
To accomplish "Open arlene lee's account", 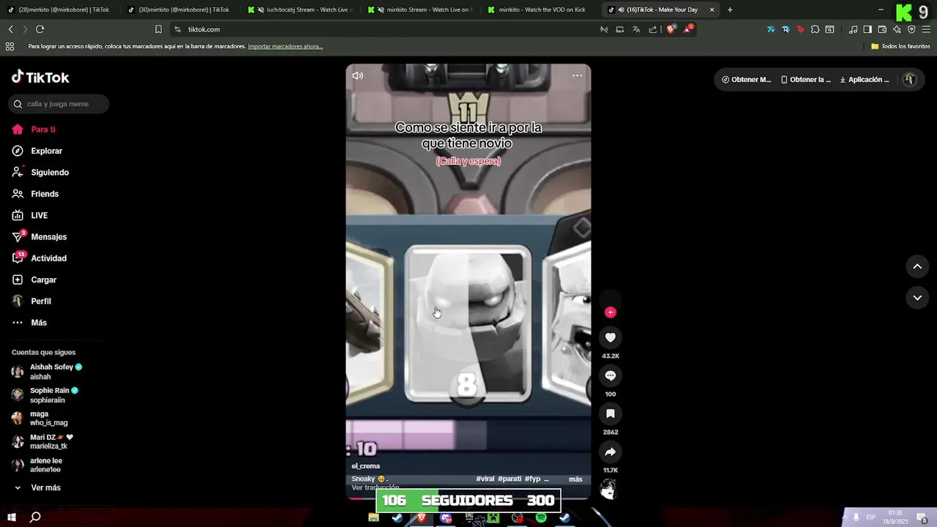I will pos(37,465).
